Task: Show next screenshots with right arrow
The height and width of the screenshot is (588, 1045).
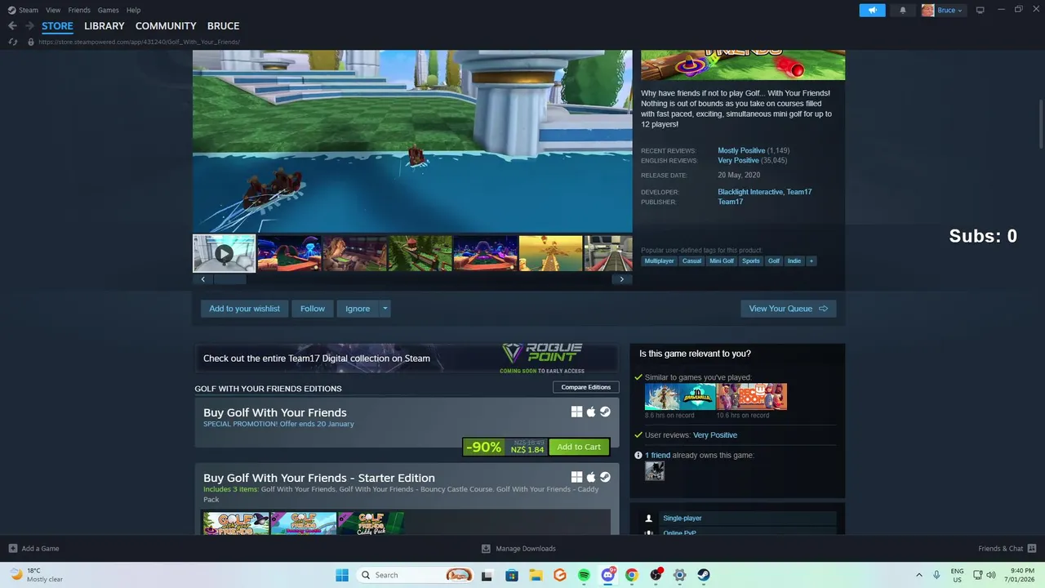Action: (x=621, y=279)
